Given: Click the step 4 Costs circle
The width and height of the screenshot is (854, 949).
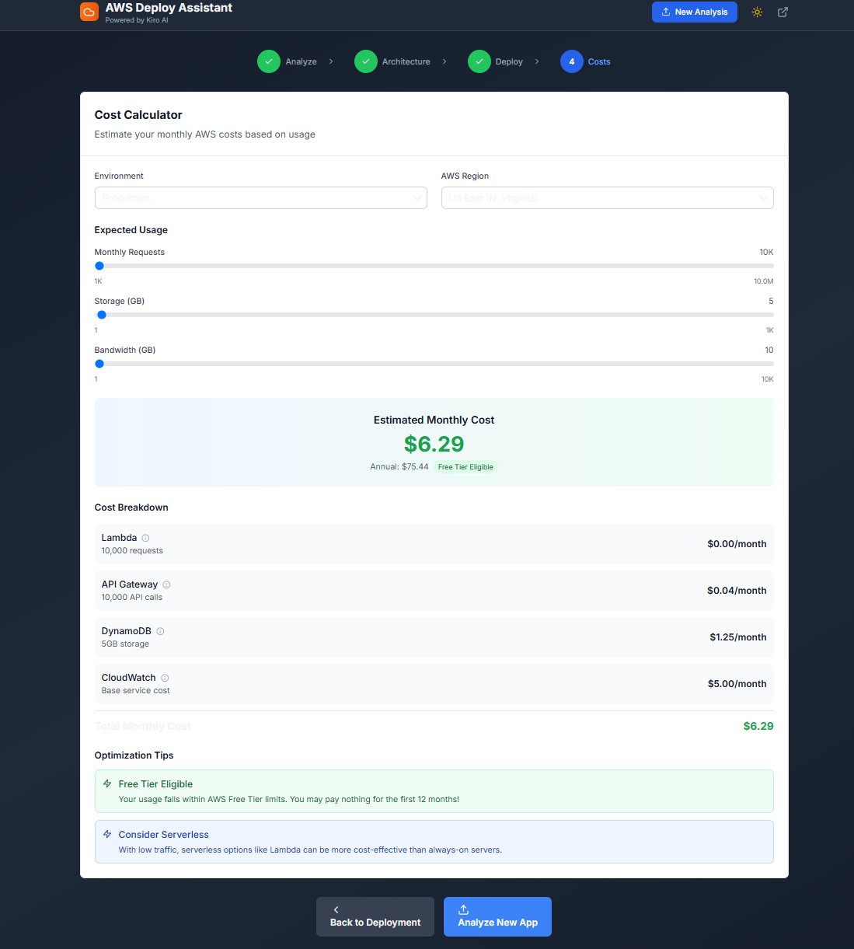Looking at the screenshot, I should 572,61.
